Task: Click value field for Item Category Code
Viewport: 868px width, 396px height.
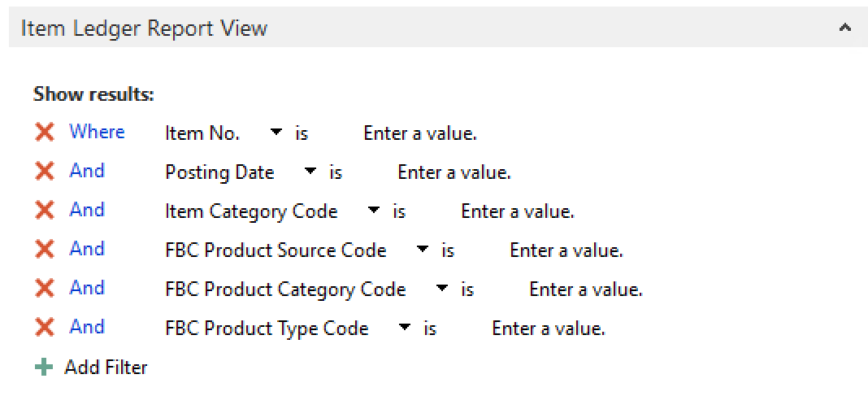Action: [x=517, y=211]
